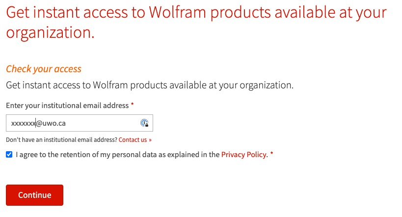Click the empty space inside the email field

click(103, 123)
